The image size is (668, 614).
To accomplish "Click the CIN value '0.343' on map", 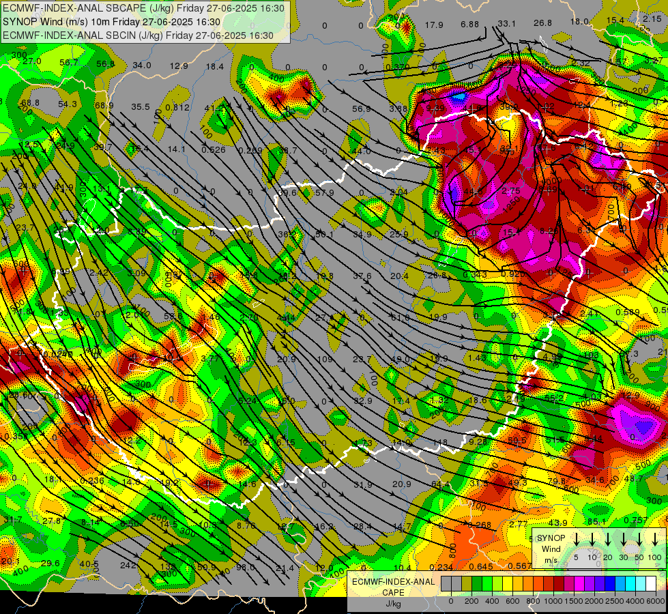I will tap(475, 275).
